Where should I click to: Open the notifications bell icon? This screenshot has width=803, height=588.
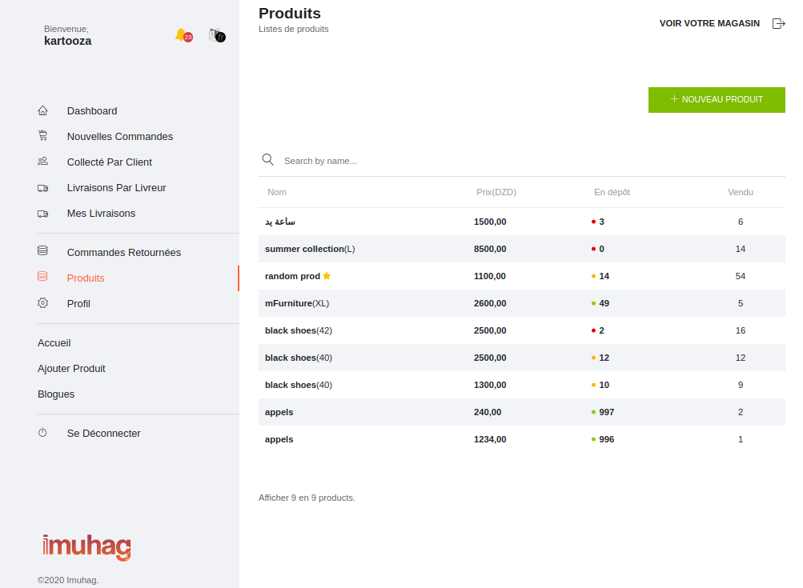pos(181,34)
